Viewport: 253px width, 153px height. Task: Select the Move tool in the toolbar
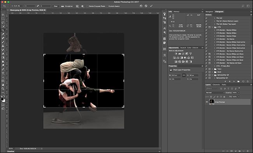pos(3,15)
